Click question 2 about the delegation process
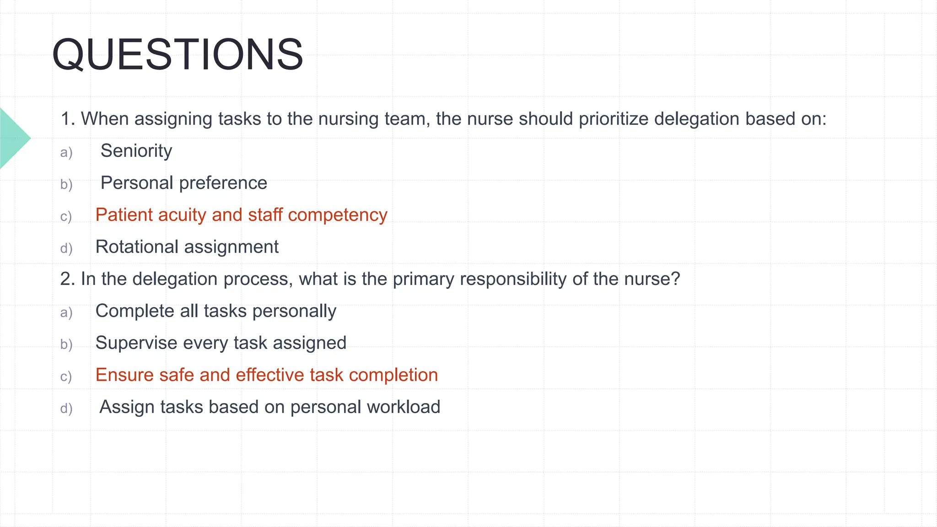 [x=370, y=279]
